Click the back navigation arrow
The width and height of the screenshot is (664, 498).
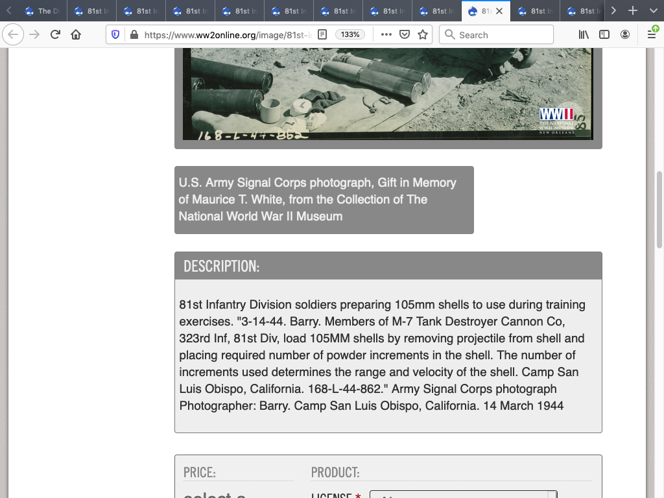pos(13,34)
